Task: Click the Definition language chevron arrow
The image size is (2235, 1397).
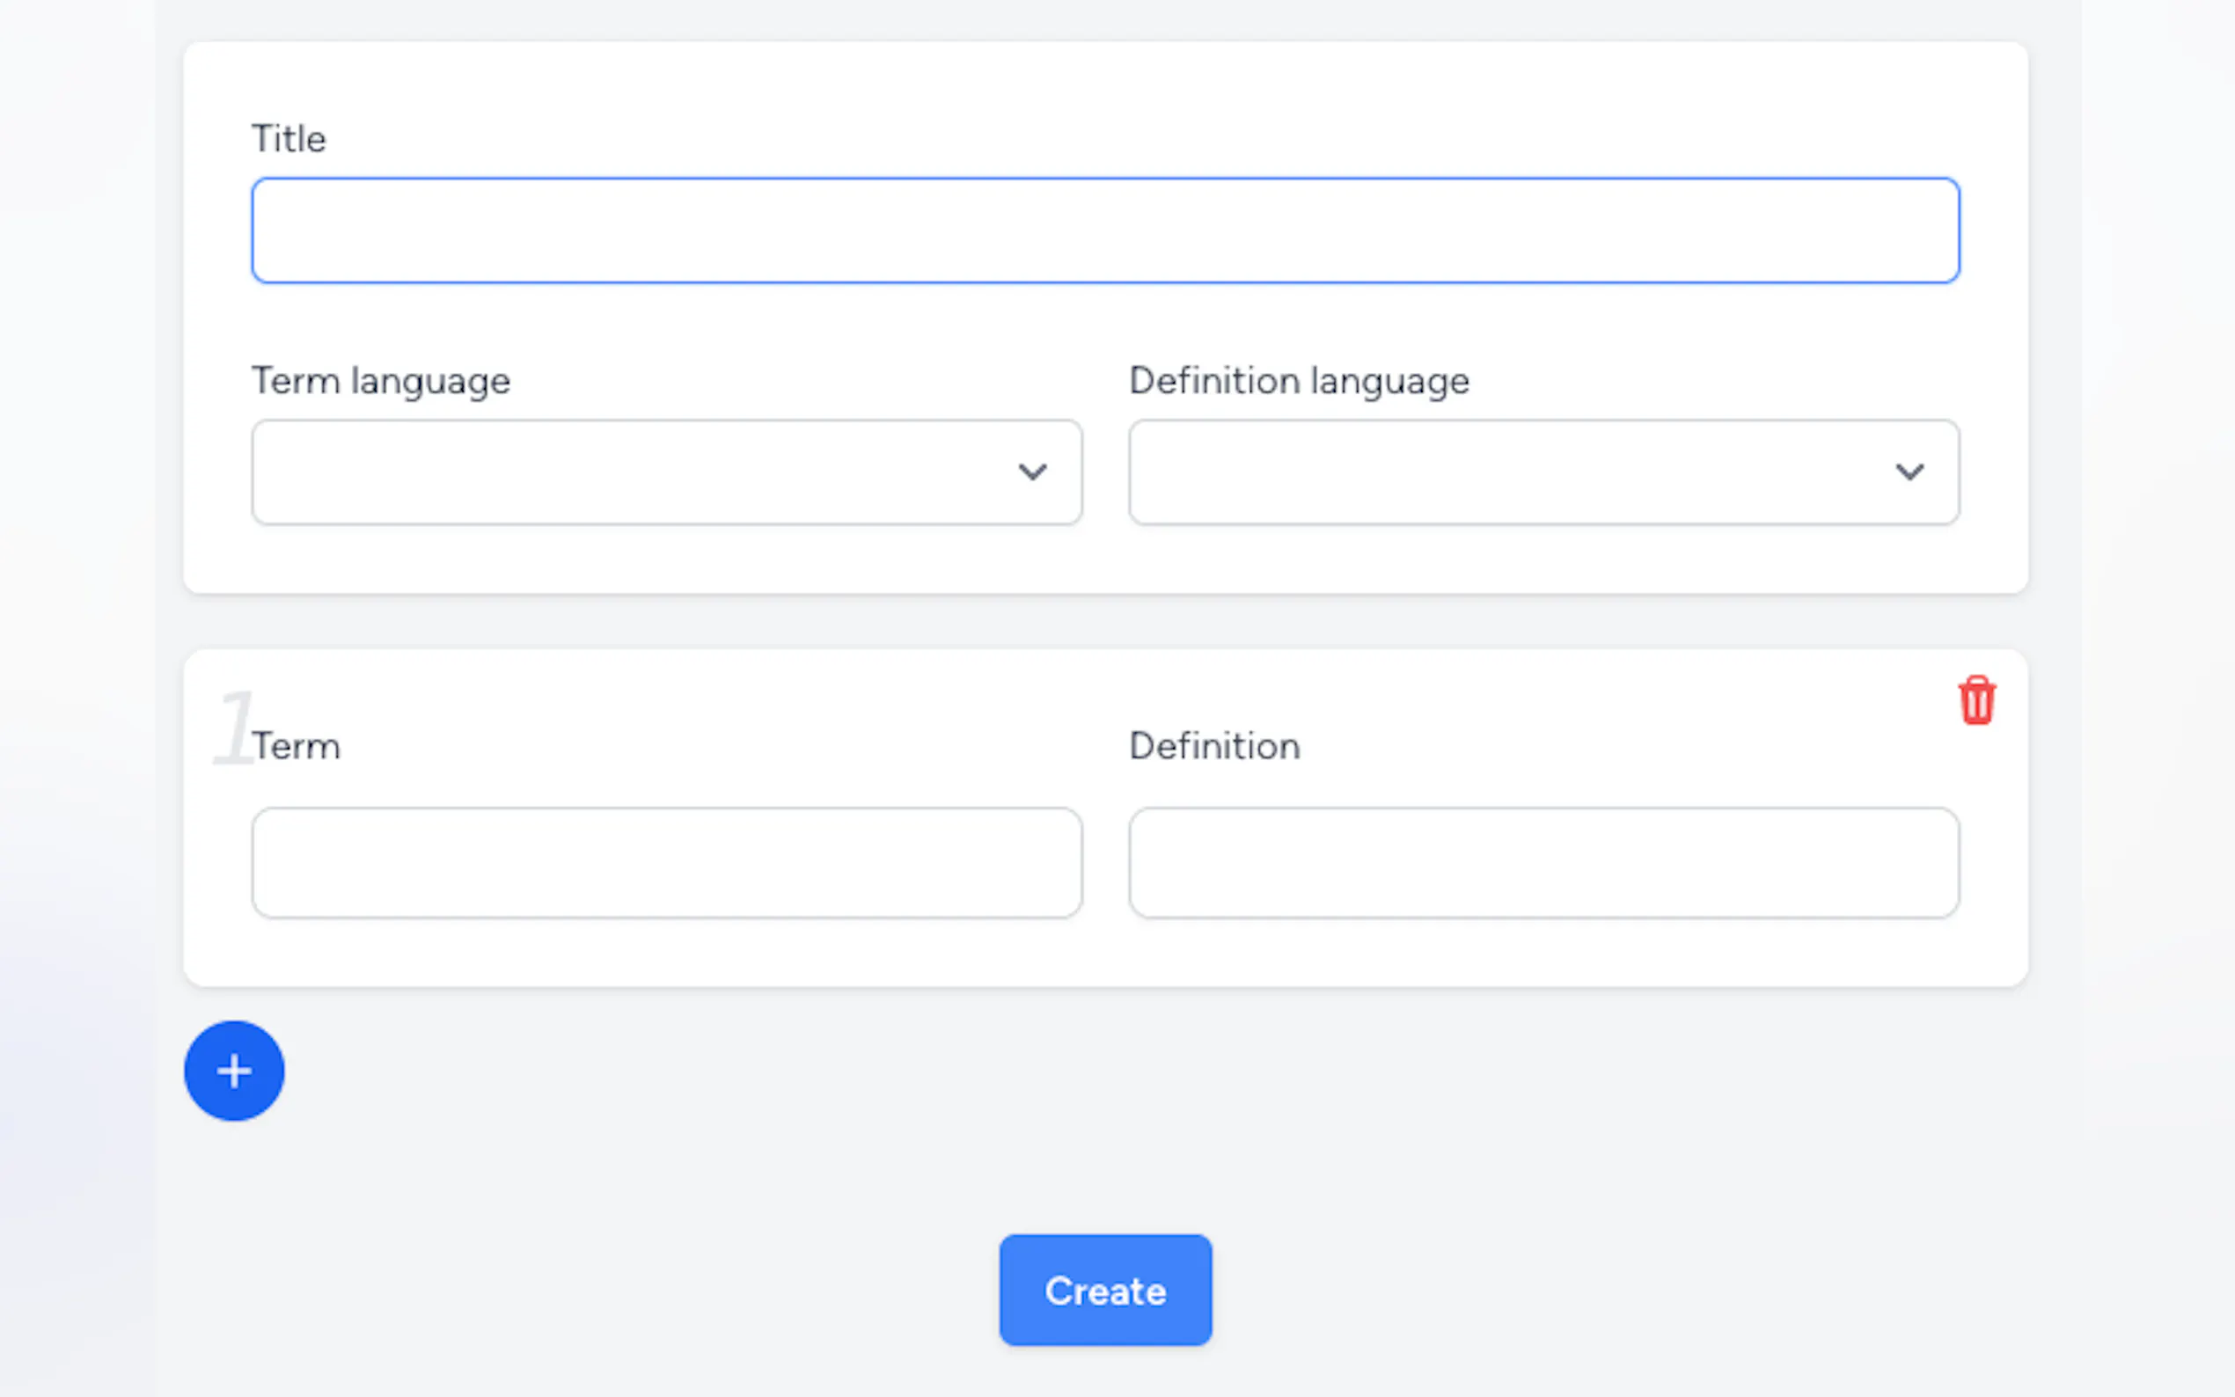Action: [1909, 472]
